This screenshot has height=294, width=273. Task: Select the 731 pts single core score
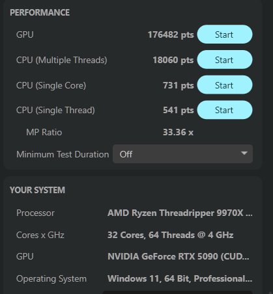point(179,85)
